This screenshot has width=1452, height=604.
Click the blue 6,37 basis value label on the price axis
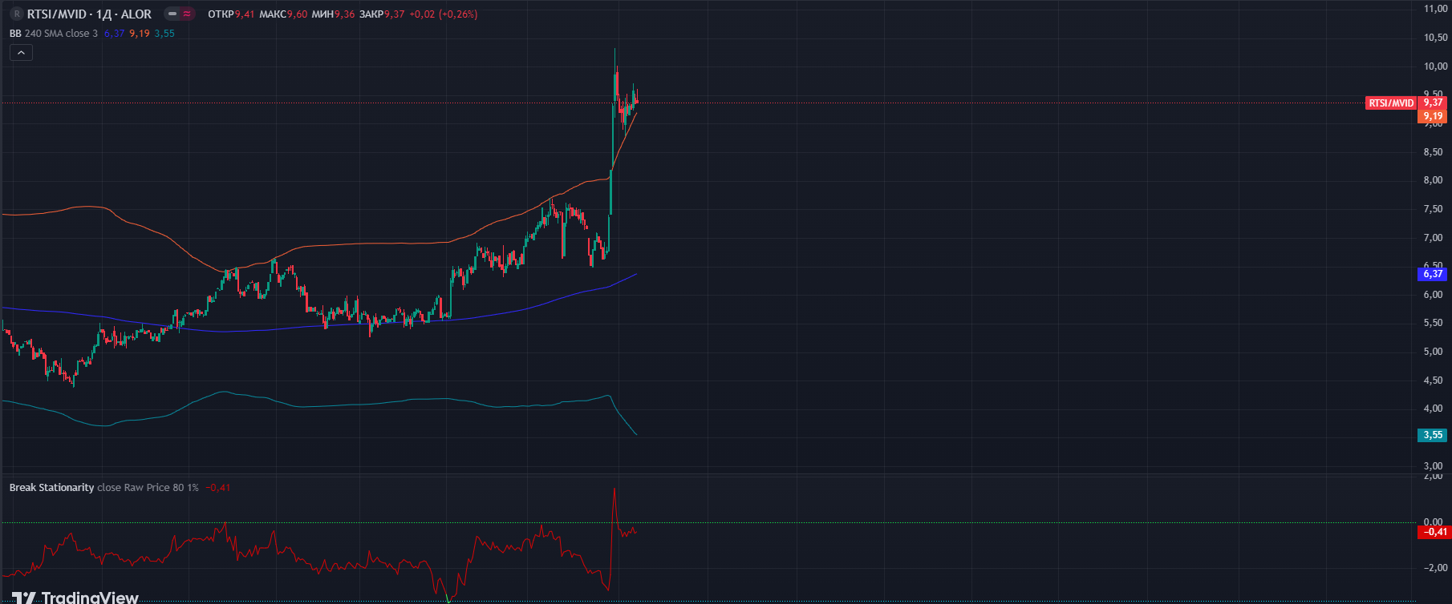1433,274
